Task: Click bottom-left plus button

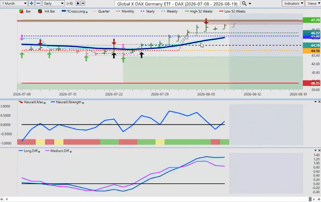Action: click(x=2, y=199)
